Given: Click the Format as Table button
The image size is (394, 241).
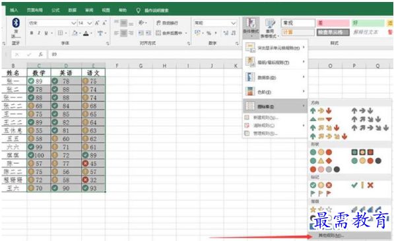Looking at the screenshot, I should tap(270, 28).
